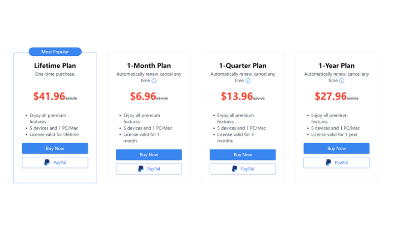Image resolution: width=393 pixels, height=231 pixels.
Task: Buy Now the 1-Quarter Plan
Action: point(243,154)
